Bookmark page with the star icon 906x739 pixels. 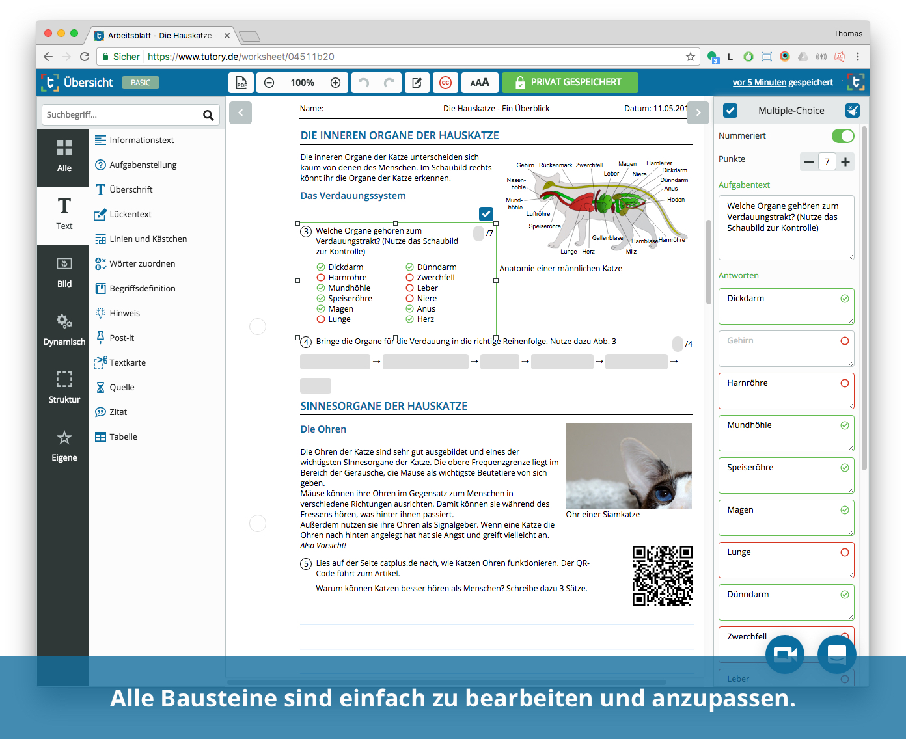[x=691, y=57]
